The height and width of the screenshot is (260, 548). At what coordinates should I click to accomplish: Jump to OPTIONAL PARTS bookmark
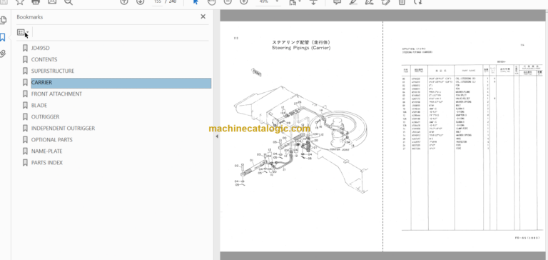(52, 139)
